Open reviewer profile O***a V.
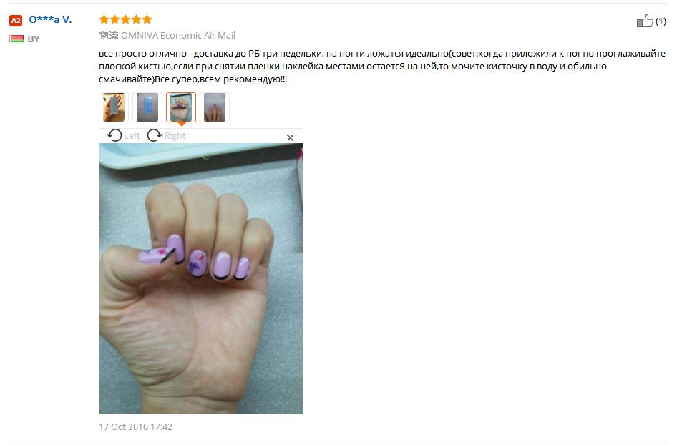The width and height of the screenshot is (687, 445). (x=50, y=20)
